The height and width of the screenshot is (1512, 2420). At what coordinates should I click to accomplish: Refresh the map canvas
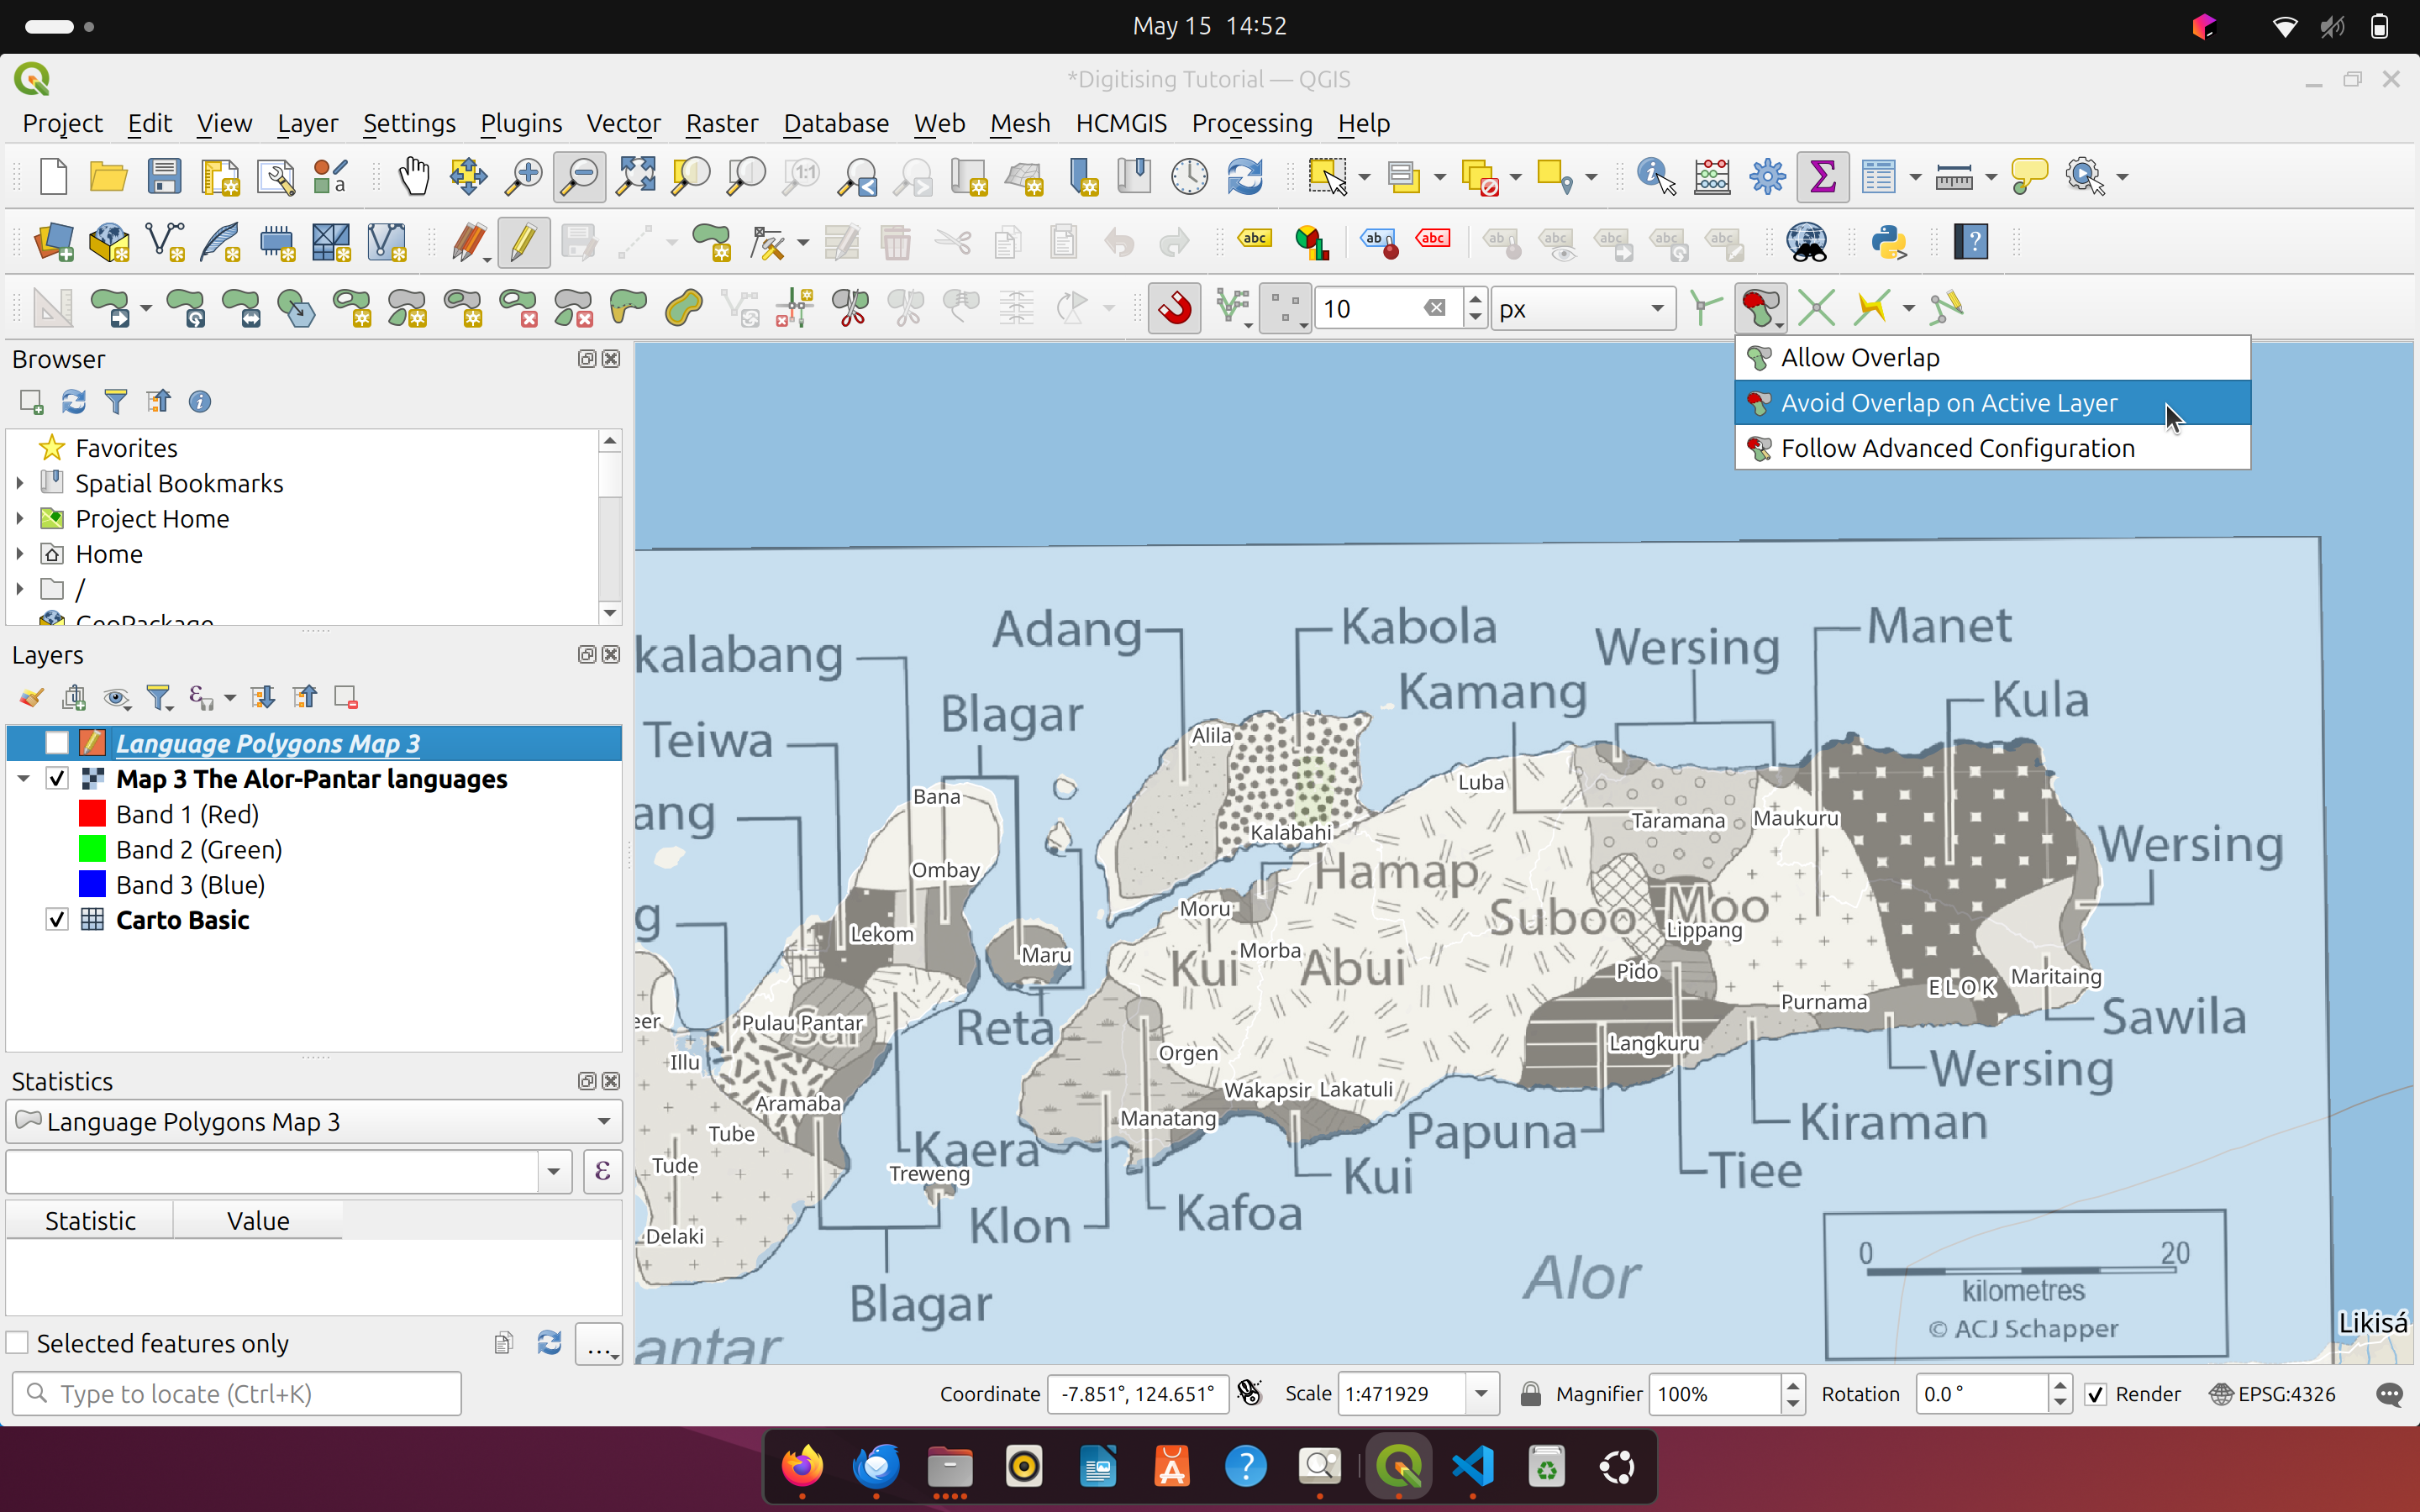click(x=1245, y=175)
